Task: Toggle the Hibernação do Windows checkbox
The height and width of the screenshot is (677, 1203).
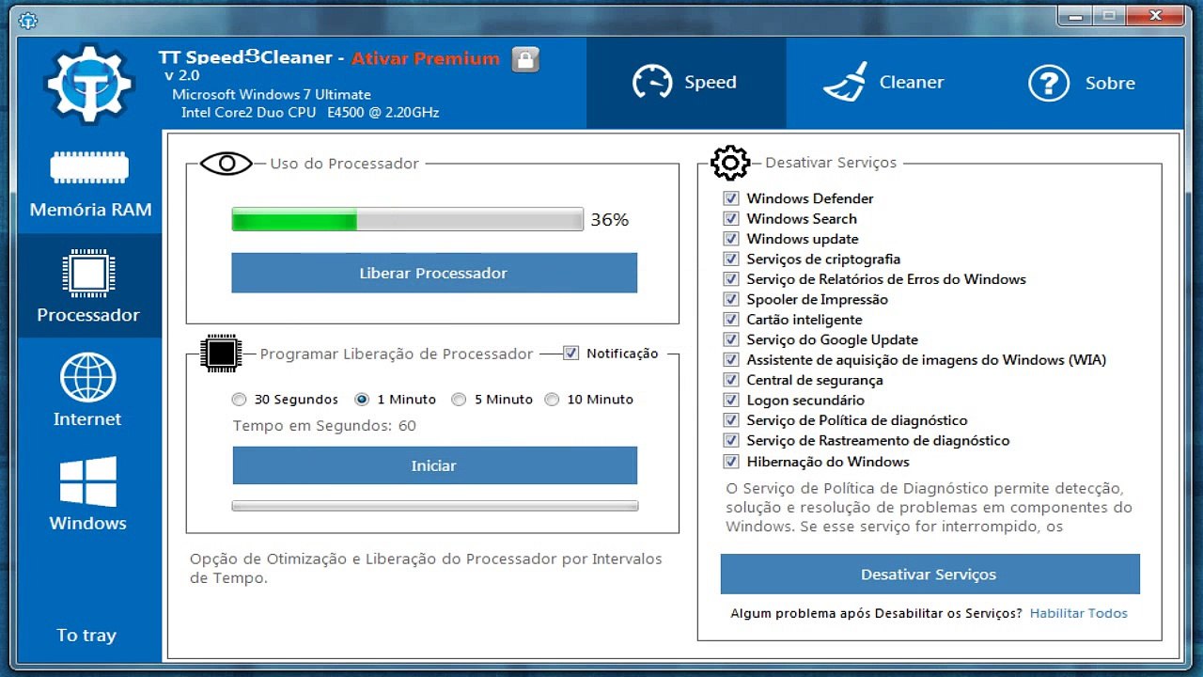Action: [x=730, y=462]
